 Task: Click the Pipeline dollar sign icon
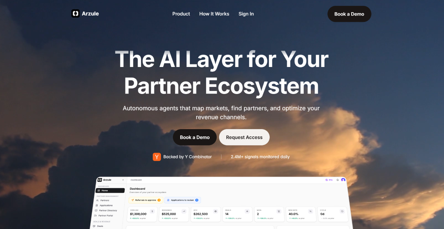[x=152, y=211]
